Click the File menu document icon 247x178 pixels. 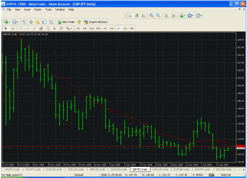[4, 9]
